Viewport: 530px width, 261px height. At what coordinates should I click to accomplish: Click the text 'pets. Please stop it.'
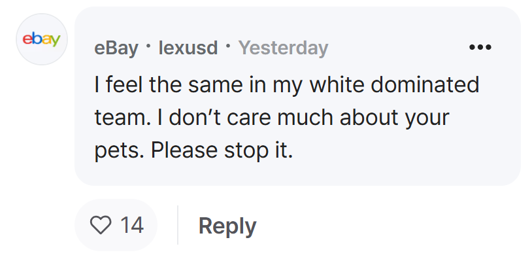(x=193, y=150)
